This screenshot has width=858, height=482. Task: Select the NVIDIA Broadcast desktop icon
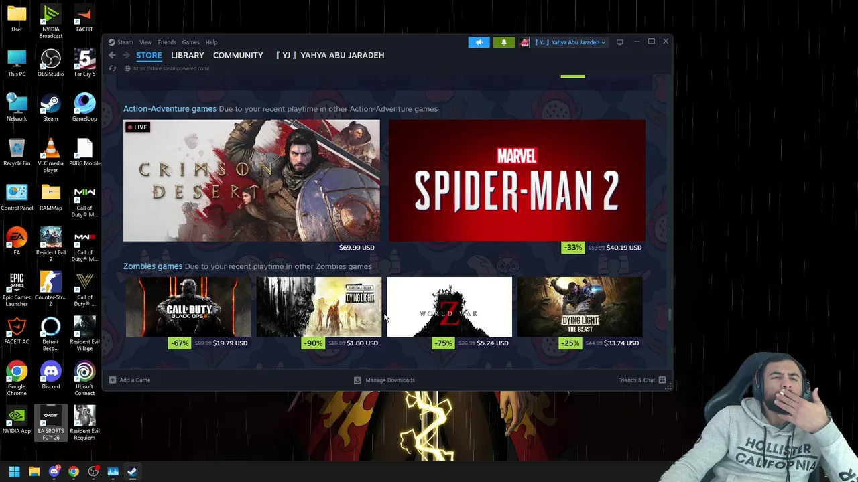51,21
